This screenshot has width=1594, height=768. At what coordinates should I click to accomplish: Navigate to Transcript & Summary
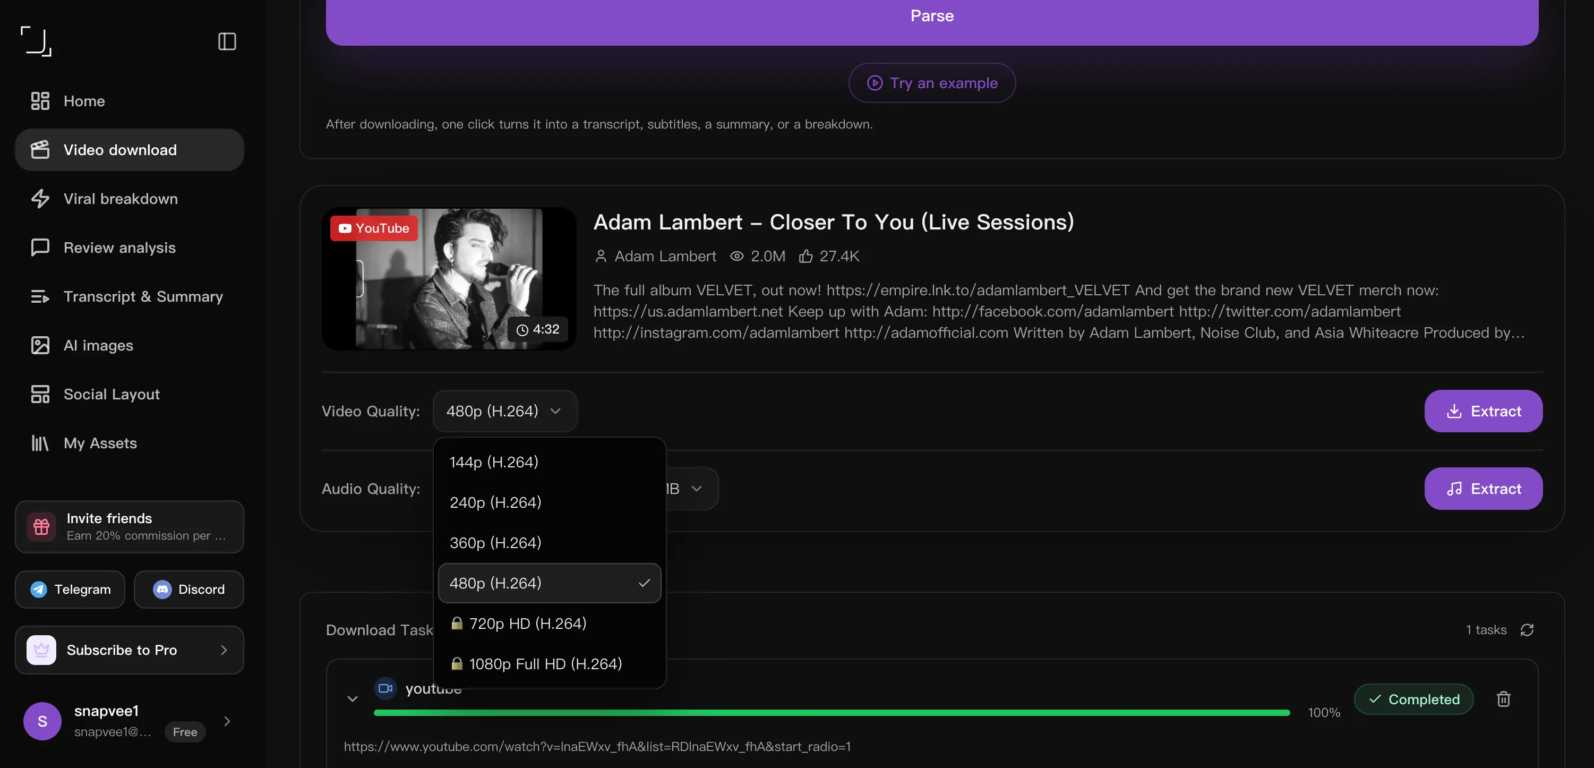[x=130, y=296]
